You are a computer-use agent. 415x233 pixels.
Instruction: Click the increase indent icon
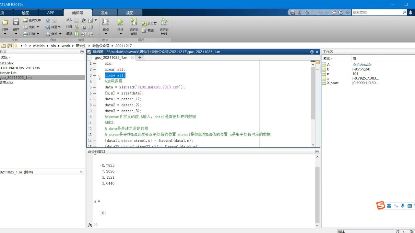point(84,34)
